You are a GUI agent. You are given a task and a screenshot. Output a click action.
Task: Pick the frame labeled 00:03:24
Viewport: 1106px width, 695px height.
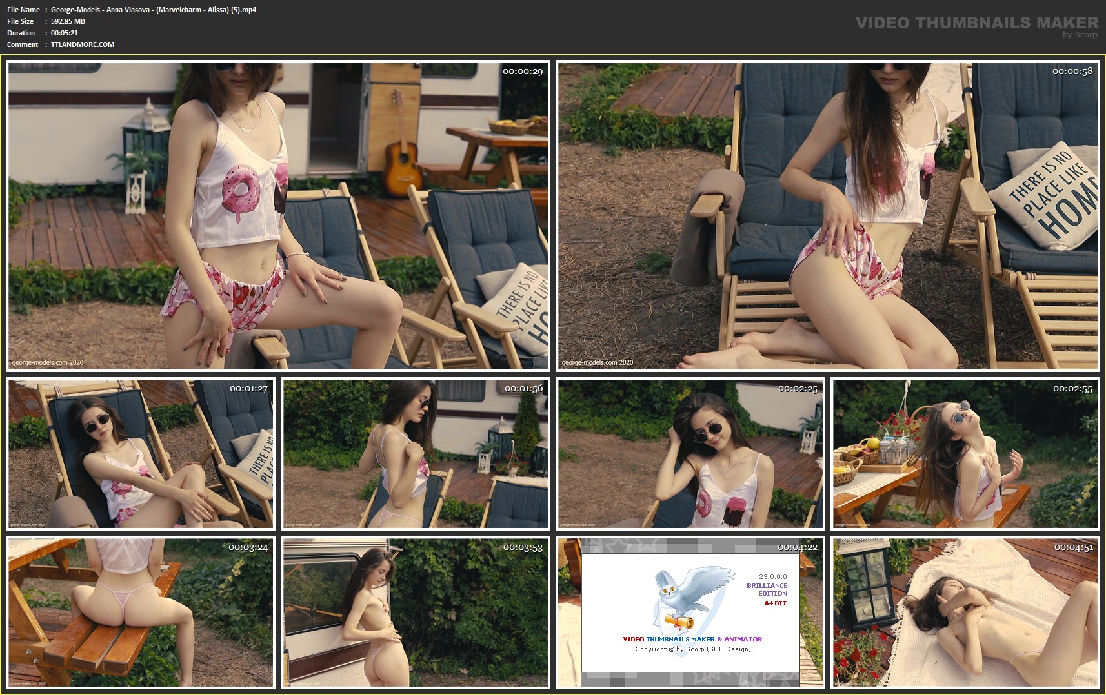tap(141, 612)
